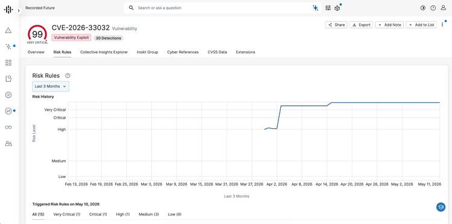Open the AI sparkle icon in sidebar

8,46
